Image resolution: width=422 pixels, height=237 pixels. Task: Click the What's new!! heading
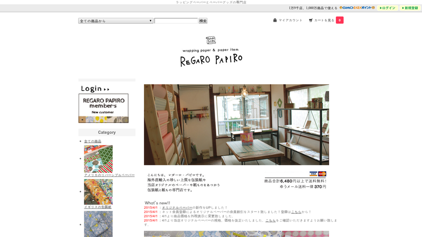pyautogui.click(x=157, y=203)
